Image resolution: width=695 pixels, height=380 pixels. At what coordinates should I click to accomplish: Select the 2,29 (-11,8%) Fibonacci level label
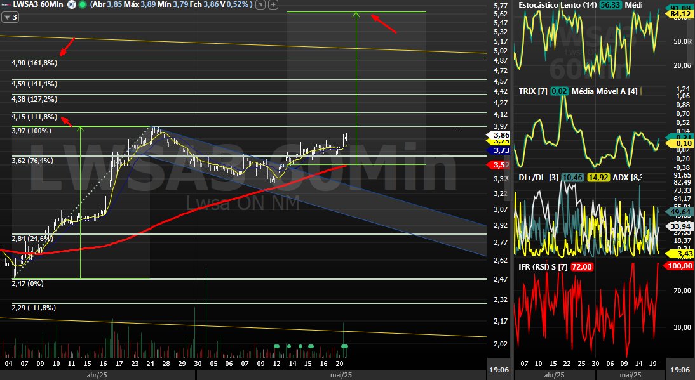click(x=34, y=308)
